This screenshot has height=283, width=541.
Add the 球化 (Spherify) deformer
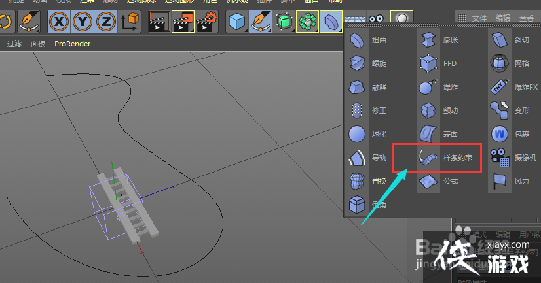click(368, 134)
